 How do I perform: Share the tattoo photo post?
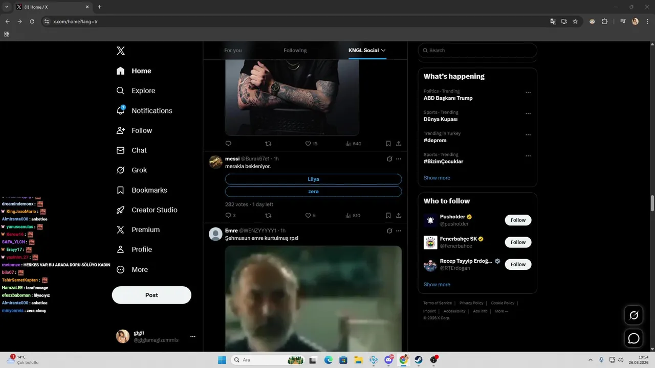point(399,144)
